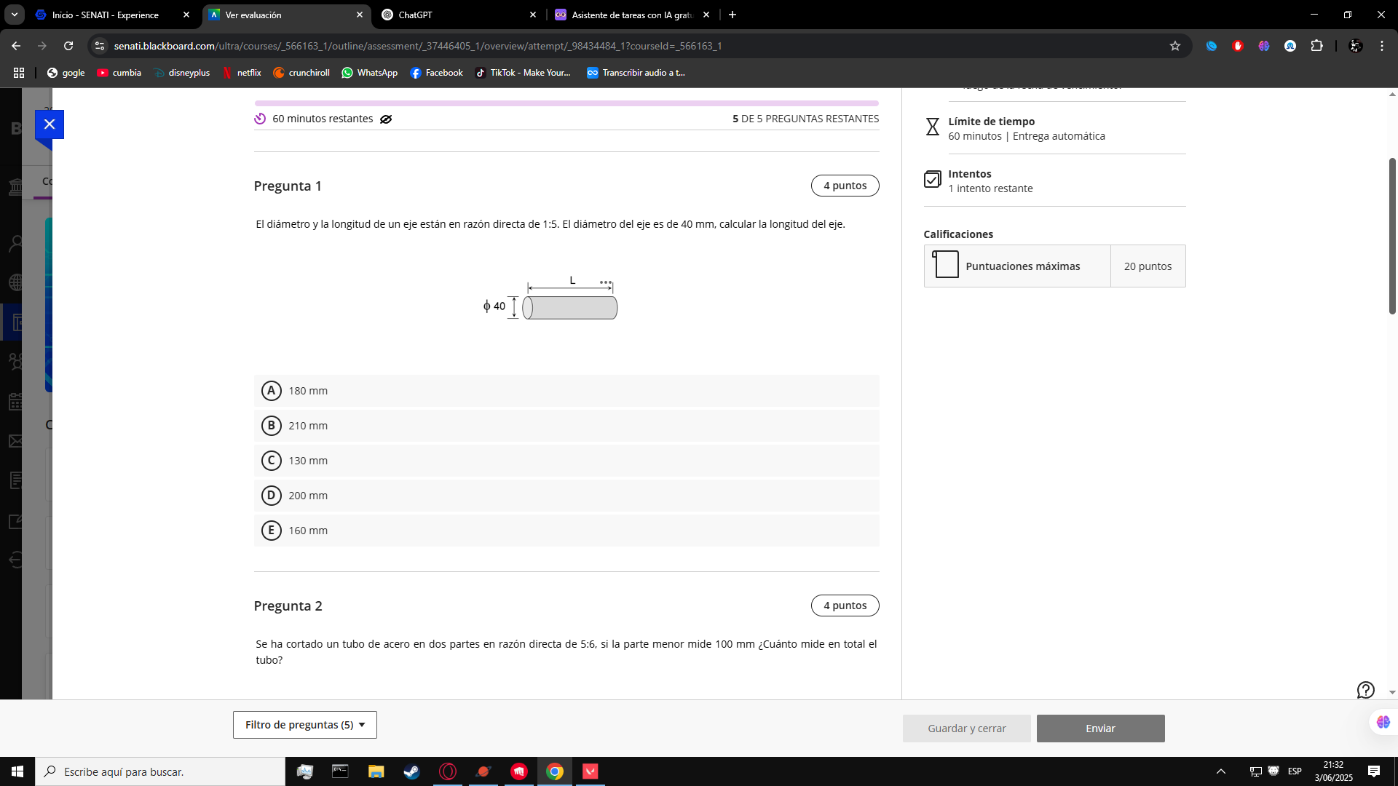
Task: Sign out with the sidebar arrow icon
Action: point(16,559)
